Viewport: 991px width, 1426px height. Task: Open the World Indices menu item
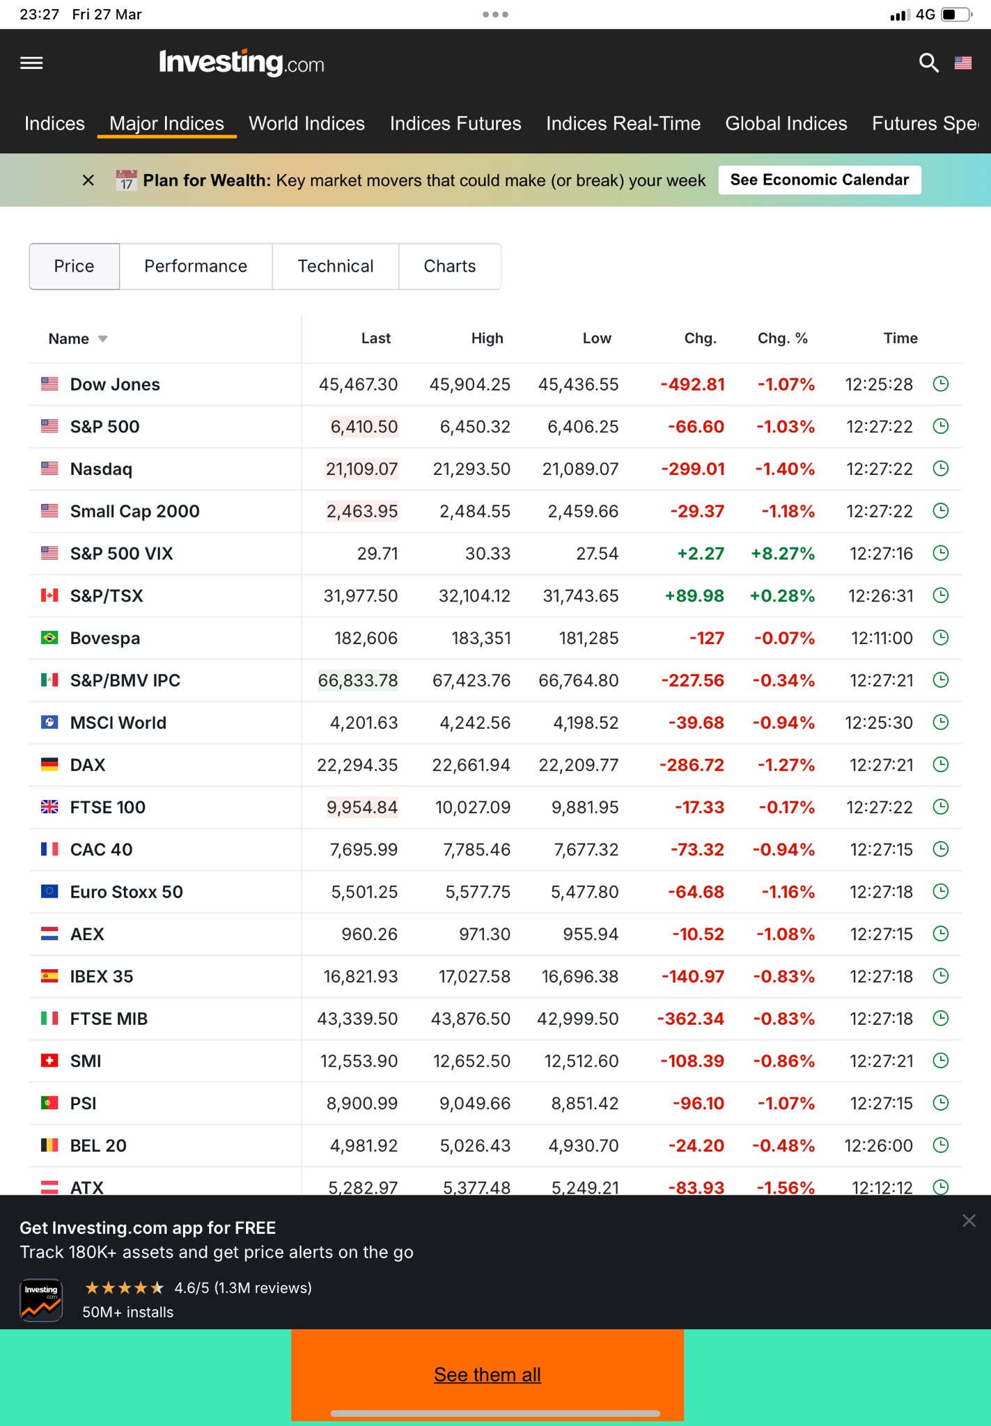tap(306, 123)
